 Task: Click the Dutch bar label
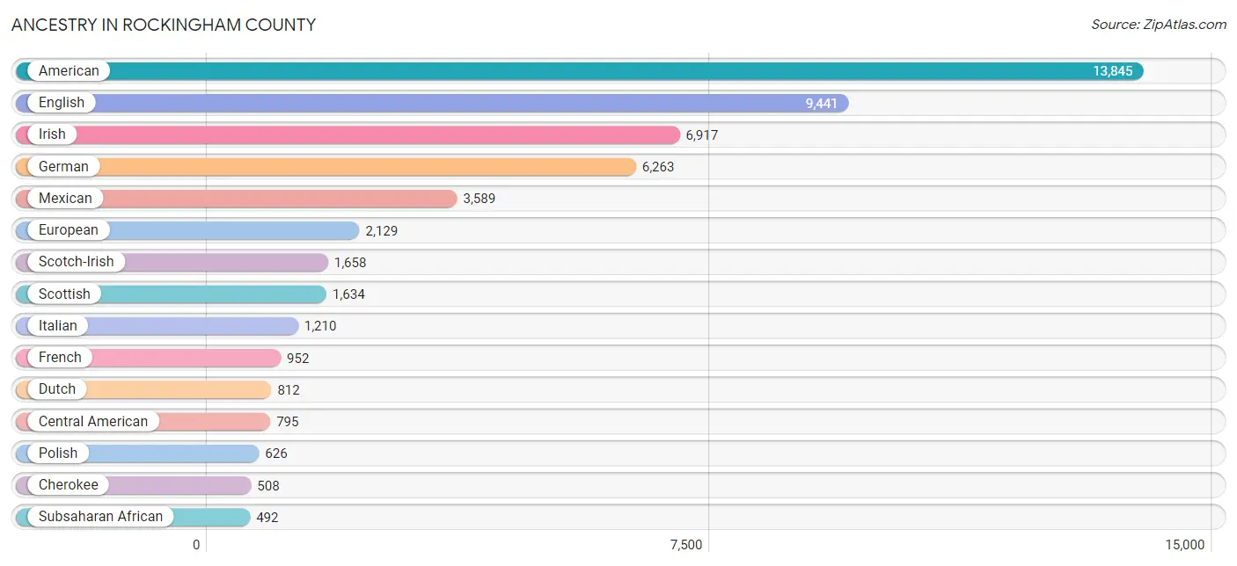click(57, 389)
